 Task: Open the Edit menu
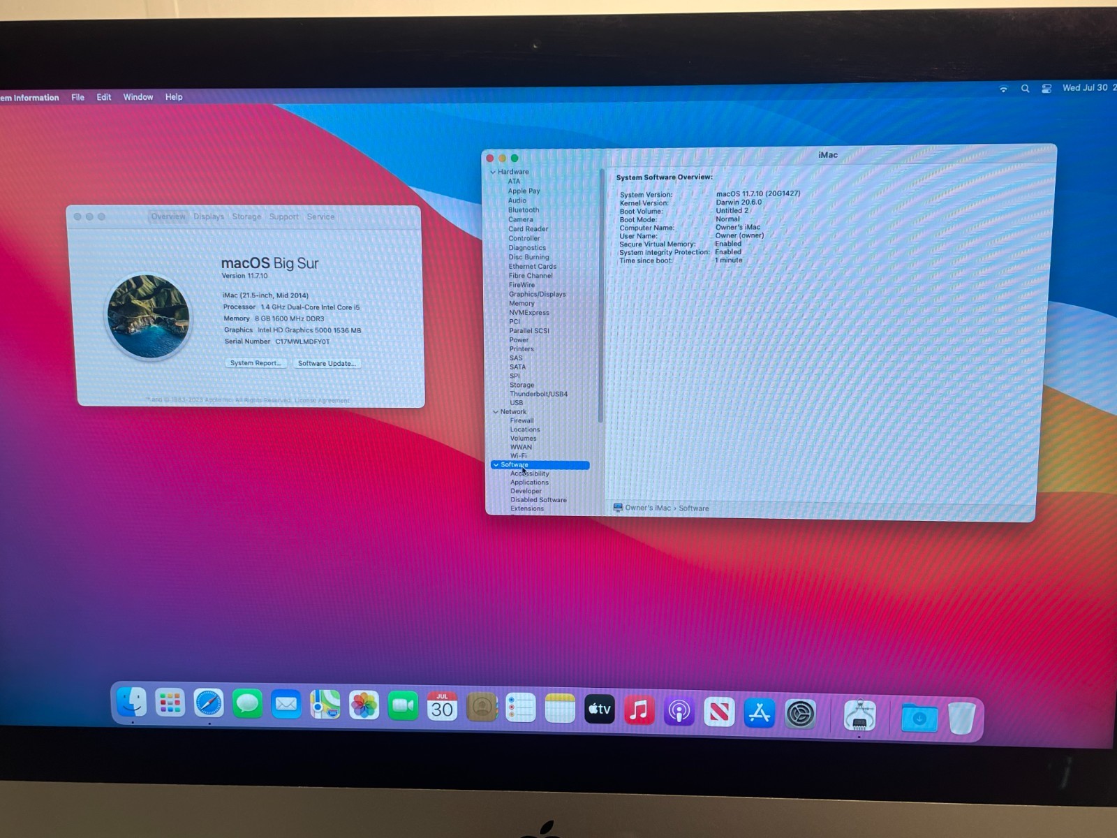click(103, 97)
